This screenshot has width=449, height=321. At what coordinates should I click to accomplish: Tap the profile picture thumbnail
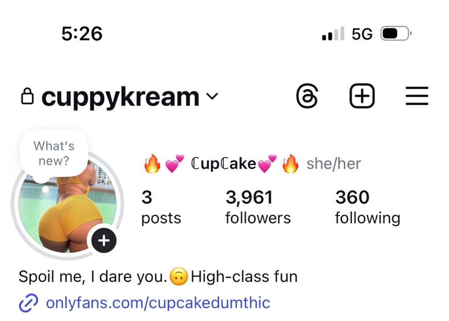pos(67,206)
